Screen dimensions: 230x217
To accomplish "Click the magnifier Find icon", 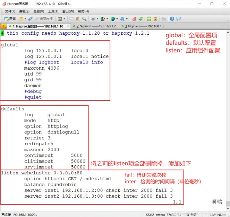I will click(x=84, y=19).
